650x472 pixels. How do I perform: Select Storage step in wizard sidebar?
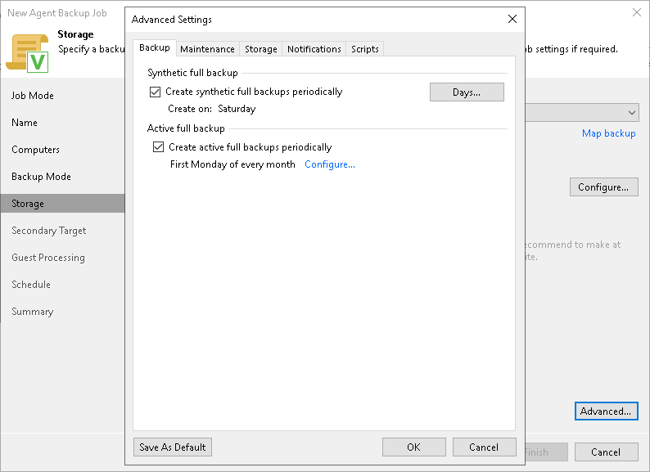coord(62,204)
